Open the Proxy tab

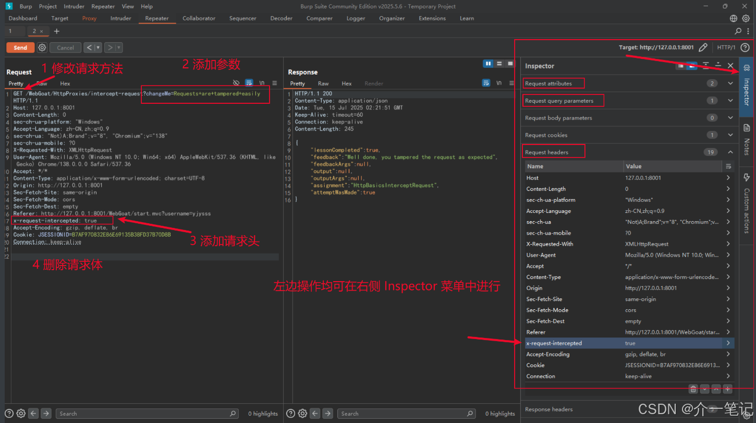[x=89, y=18]
